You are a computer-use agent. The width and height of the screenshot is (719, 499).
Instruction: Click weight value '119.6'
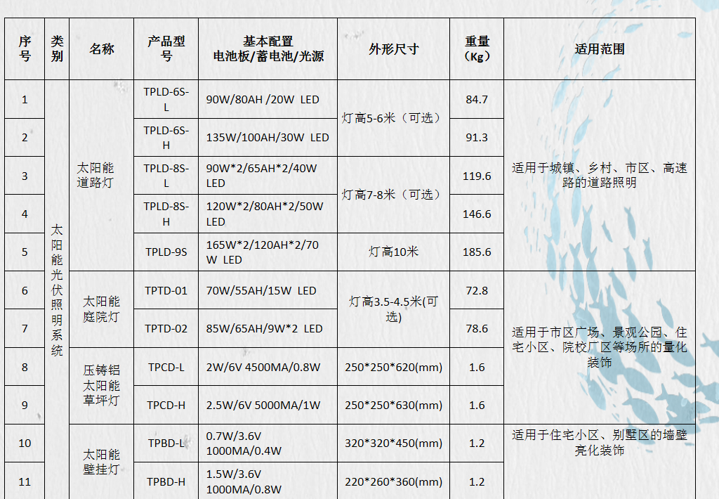[x=477, y=176]
